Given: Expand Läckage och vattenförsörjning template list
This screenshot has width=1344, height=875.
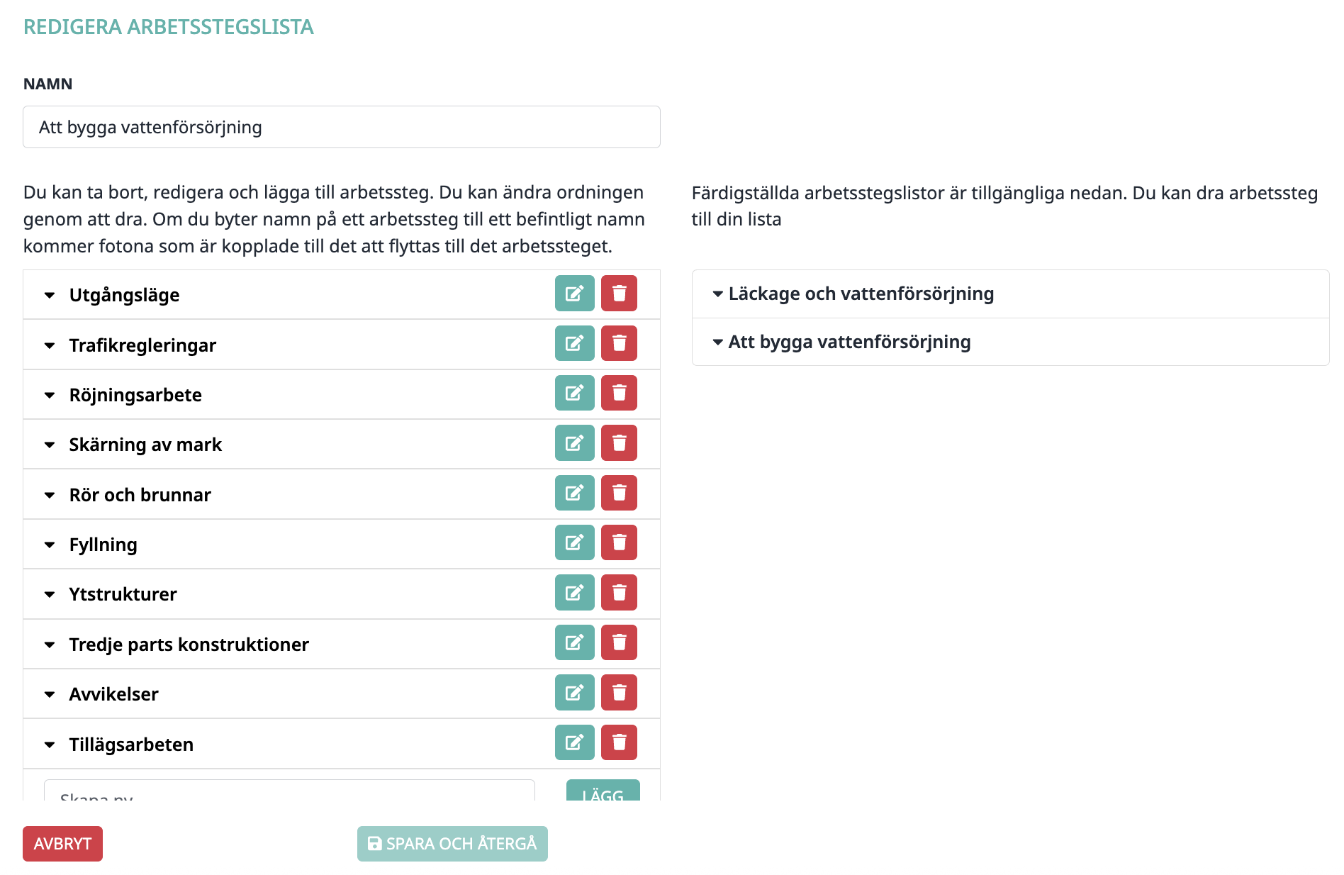Looking at the screenshot, I should click(717, 294).
